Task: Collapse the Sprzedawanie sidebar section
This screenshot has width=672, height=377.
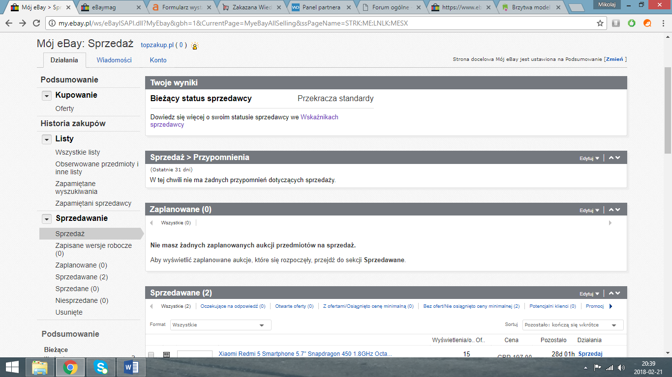Action: pyautogui.click(x=47, y=218)
